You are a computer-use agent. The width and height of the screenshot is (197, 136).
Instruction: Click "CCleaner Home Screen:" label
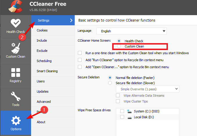point(94,40)
